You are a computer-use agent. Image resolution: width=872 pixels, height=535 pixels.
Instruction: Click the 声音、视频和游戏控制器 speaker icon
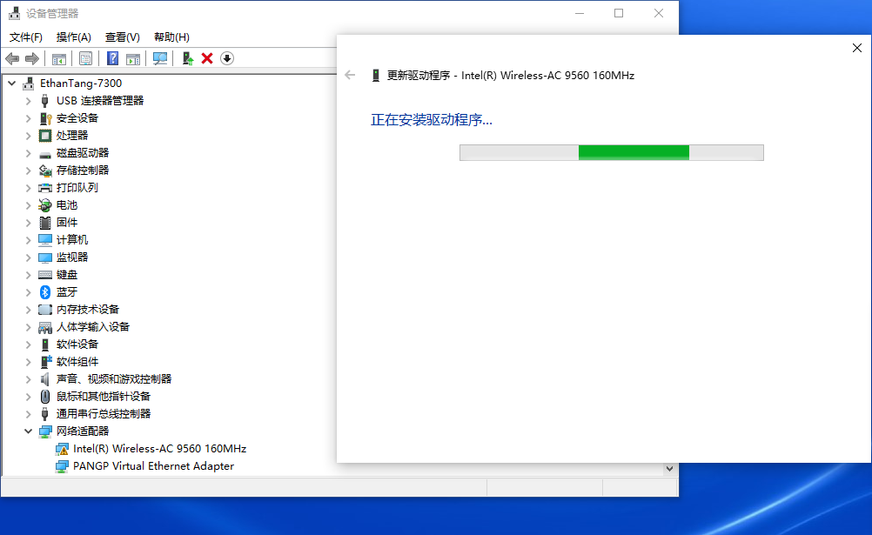pos(45,378)
